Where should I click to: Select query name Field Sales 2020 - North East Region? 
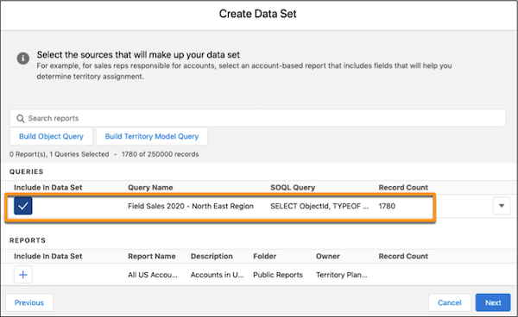pos(191,206)
